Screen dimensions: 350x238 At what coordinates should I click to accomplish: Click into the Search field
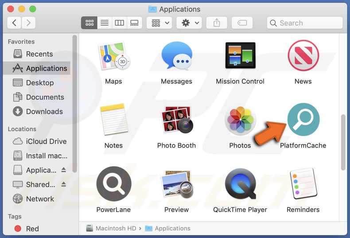pos(305,23)
